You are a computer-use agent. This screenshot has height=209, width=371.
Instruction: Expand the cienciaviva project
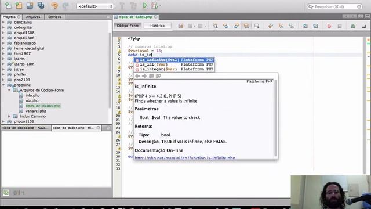click(x=3, y=22)
